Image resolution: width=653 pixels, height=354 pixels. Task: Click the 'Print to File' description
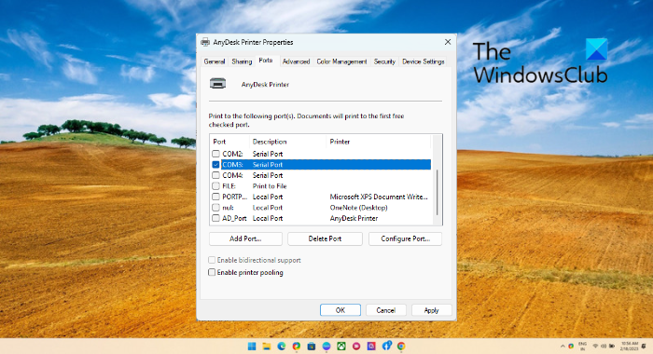(x=270, y=186)
